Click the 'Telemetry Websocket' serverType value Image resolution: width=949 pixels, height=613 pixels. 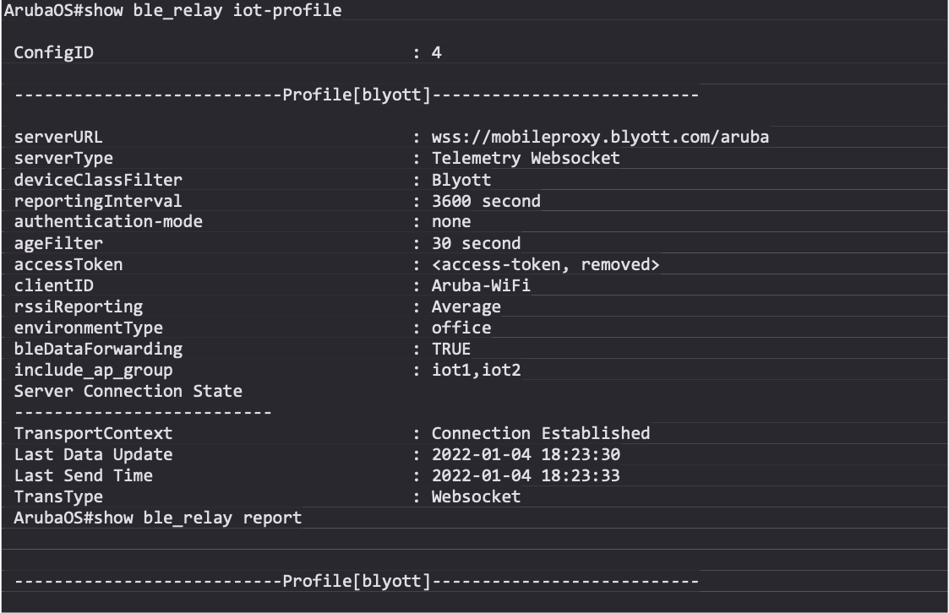click(526, 158)
